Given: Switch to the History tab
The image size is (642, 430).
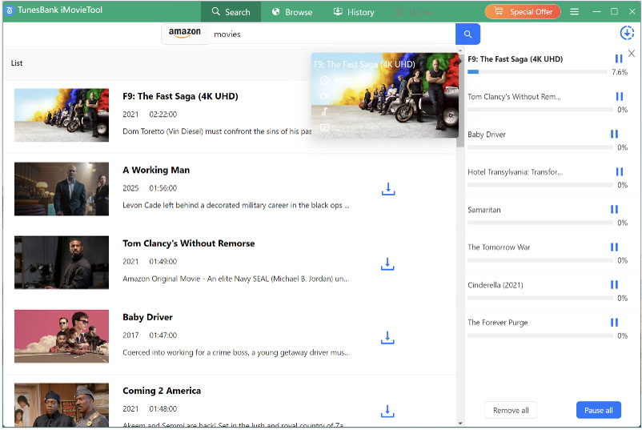Looking at the screenshot, I should (353, 12).
